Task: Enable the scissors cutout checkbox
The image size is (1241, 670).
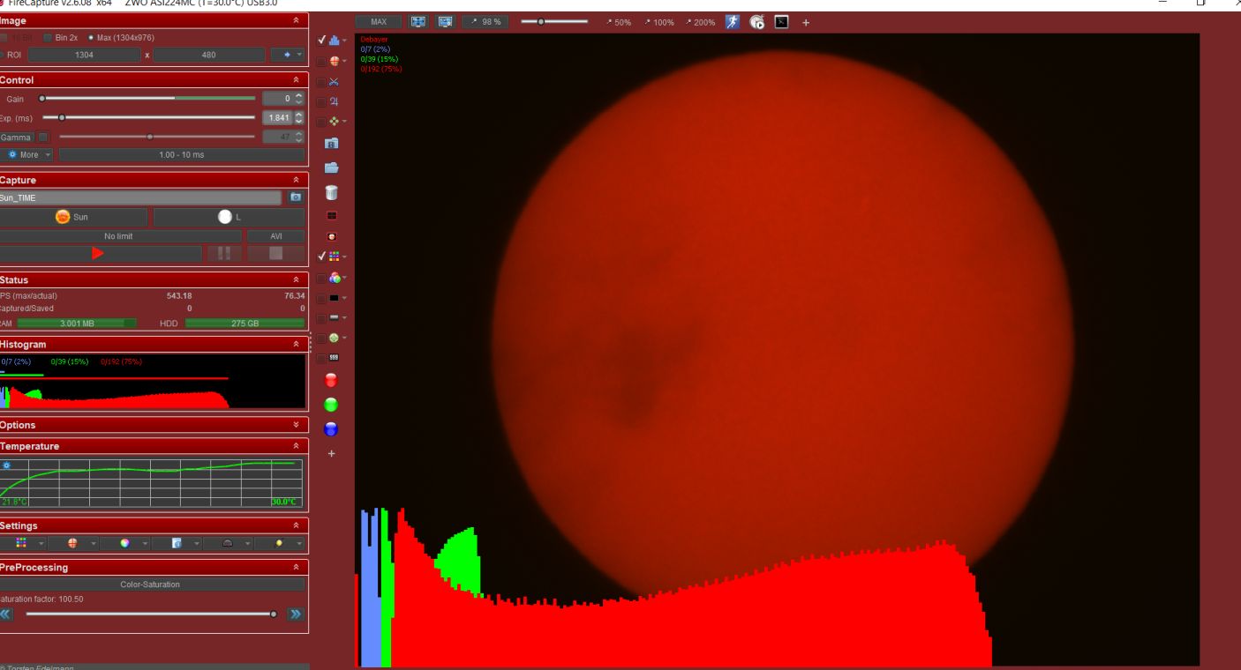Action: [x=321, y=82]
